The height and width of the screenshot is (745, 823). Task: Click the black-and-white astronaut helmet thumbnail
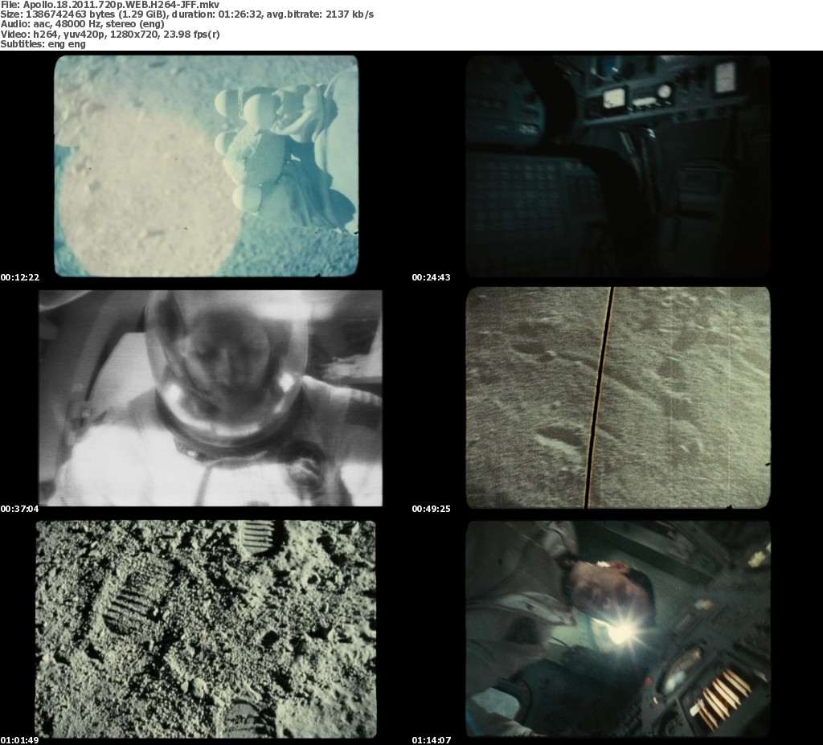click(x=211, y=398)
